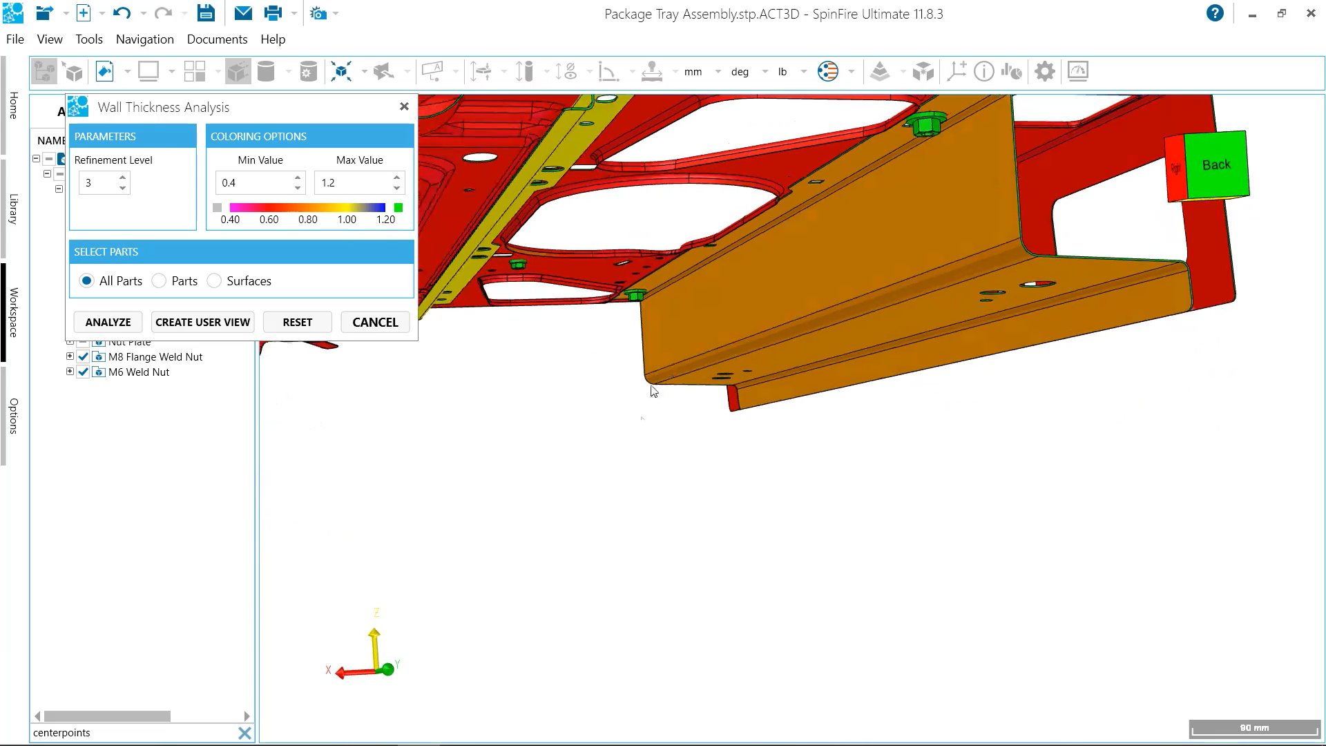Click the email envelope icon
Screen dimensions: 1326x746
[x=243, y=13]
